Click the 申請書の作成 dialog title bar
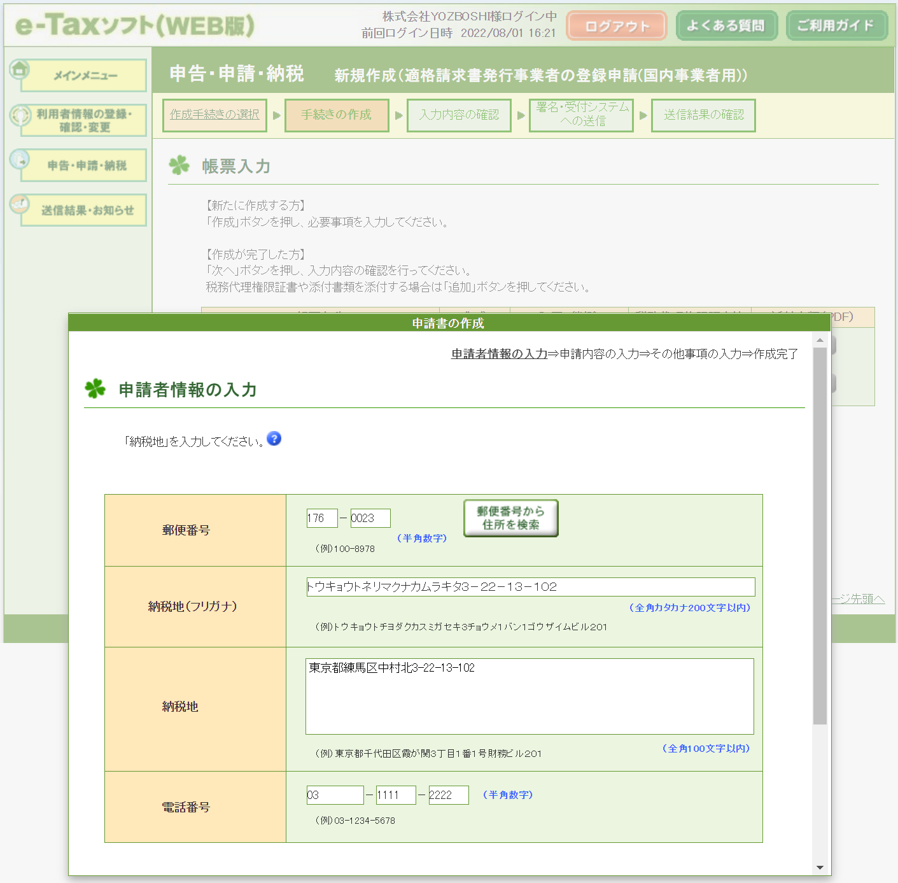898x883 pixels. 449,323
